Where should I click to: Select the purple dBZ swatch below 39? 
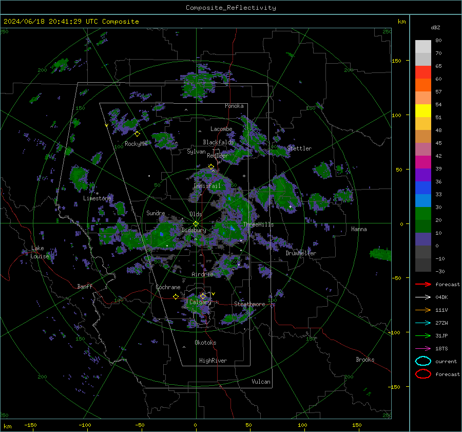coord(423,175)
